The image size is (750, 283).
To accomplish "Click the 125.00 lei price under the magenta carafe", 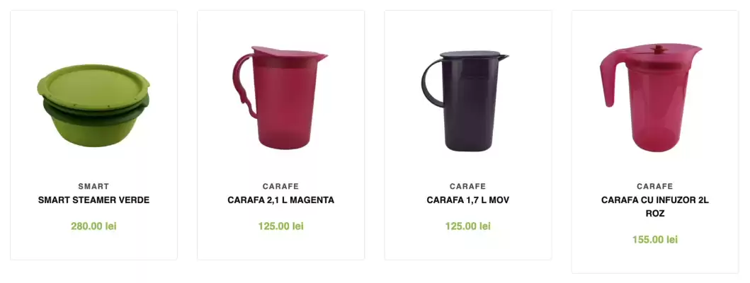I will [x=280, y=226].
